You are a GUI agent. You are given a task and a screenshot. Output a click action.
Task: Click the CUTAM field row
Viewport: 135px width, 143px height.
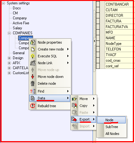[x=119, y=10]
